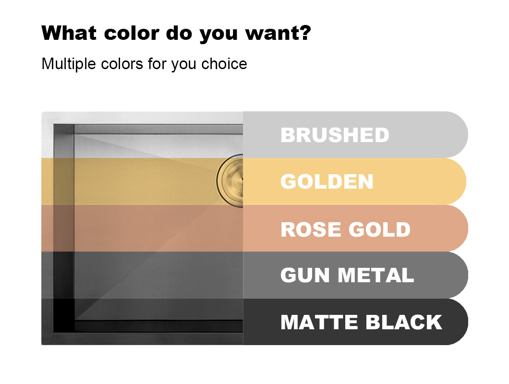
Task: Click the word "What" in the heading
Action: pos(69,33)
